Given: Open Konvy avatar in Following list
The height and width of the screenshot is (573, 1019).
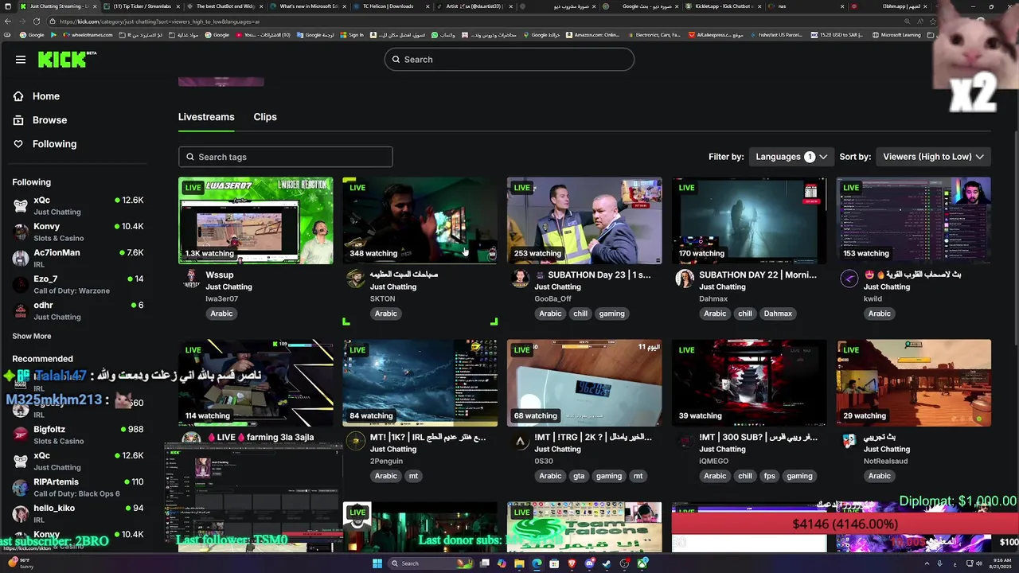Looking at the screenshot, I should tap(21, 232).
